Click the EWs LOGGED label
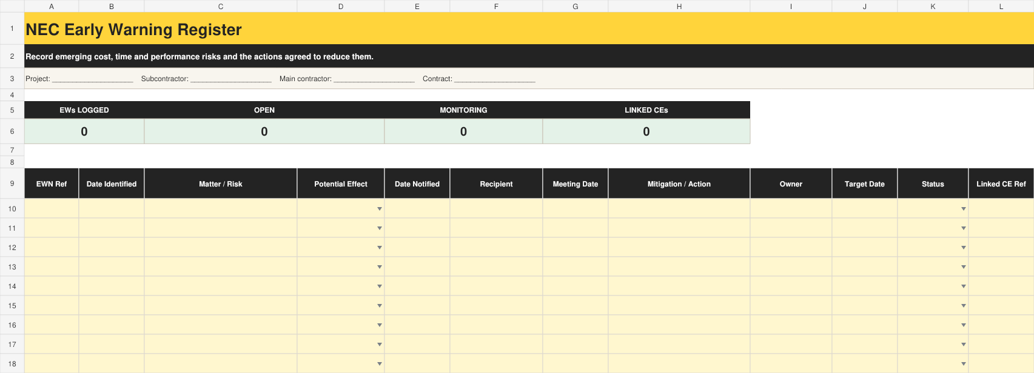This screenshot has height=373, width=1034. click(x=84, y=110)
